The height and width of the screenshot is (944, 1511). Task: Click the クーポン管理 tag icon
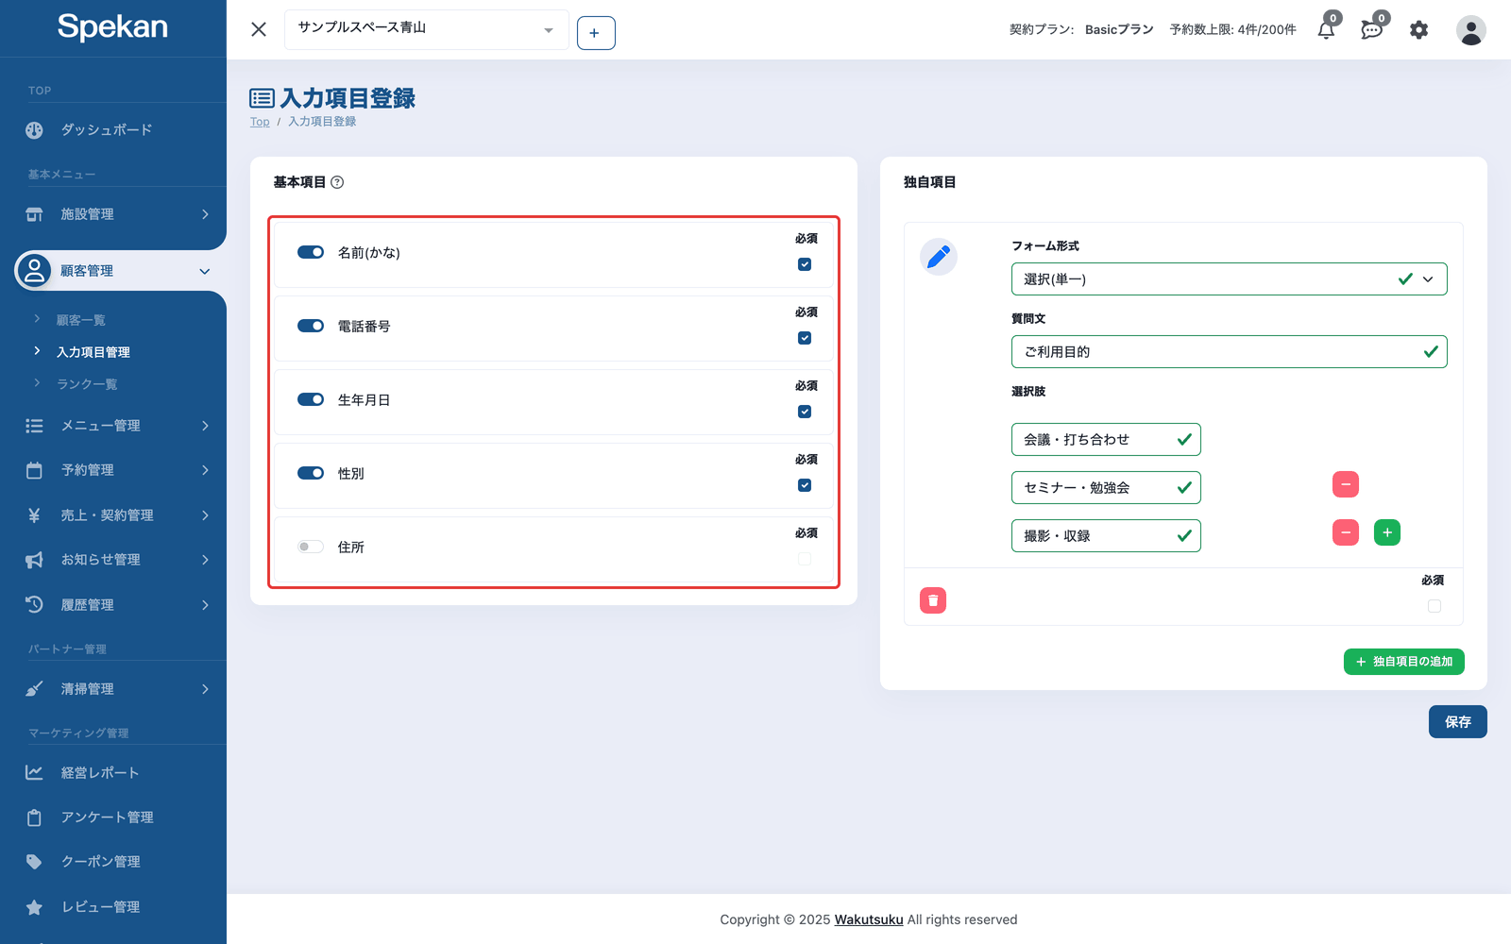34,862
